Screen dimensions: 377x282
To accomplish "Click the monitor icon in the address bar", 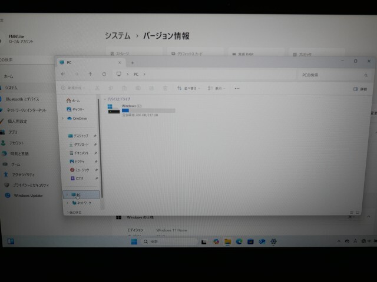I will tap(119, 74).
